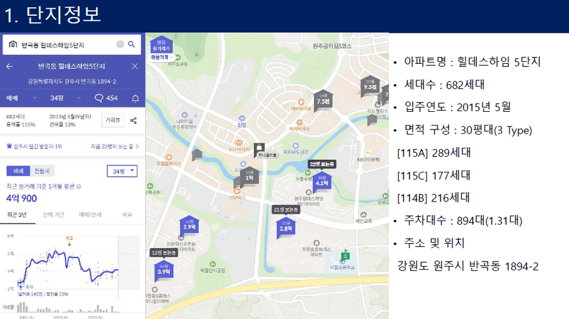Click the 스타벅스 map pin
Viewport: 569px width, 319px height.
tap(237, 191)
